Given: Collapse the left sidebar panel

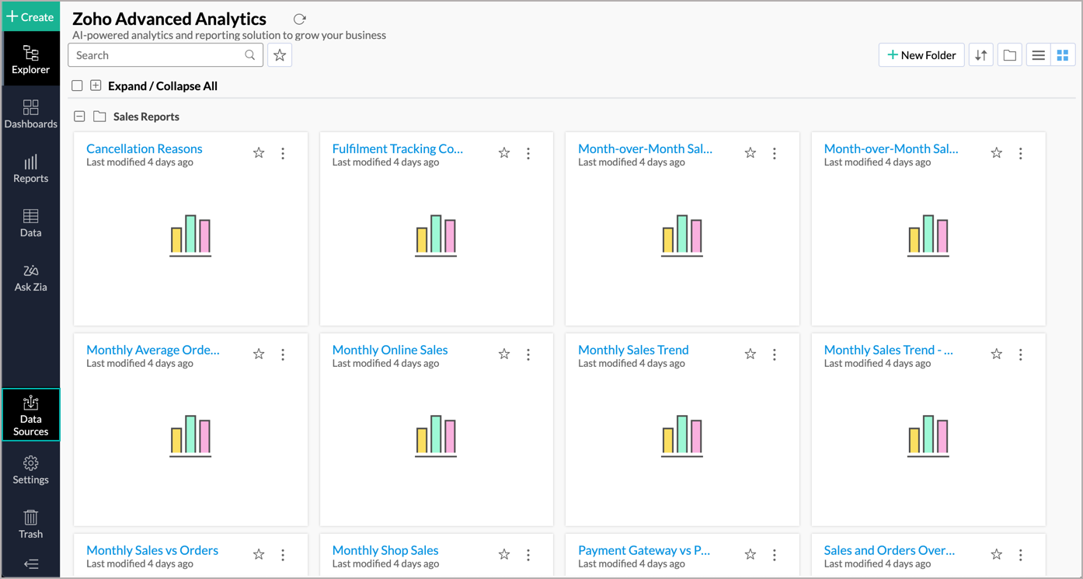Looking at the screenshot, I should (31, 564).
